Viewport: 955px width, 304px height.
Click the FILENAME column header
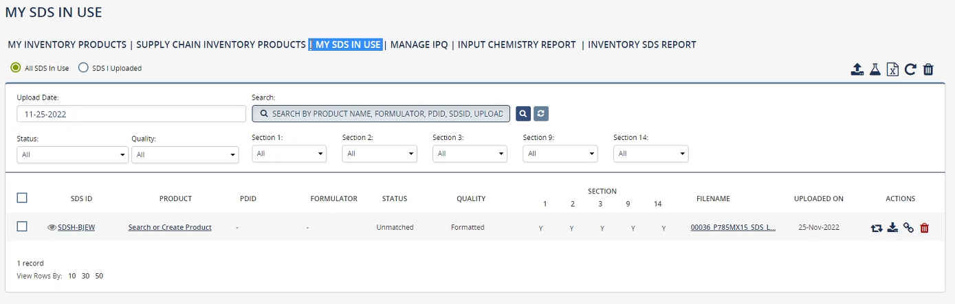(x=713, y=198)
